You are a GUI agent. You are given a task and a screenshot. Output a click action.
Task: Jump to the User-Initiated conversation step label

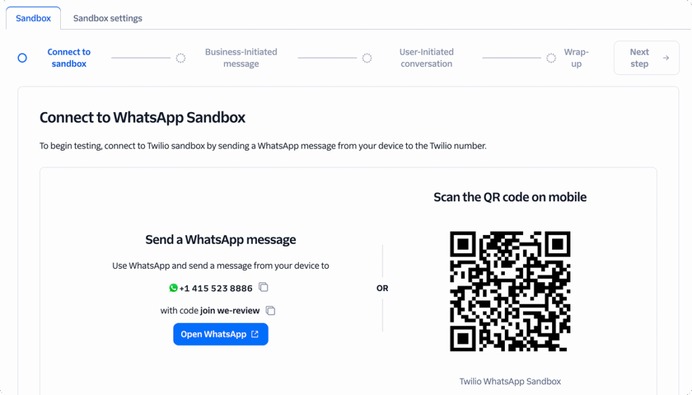pos(426,58)
